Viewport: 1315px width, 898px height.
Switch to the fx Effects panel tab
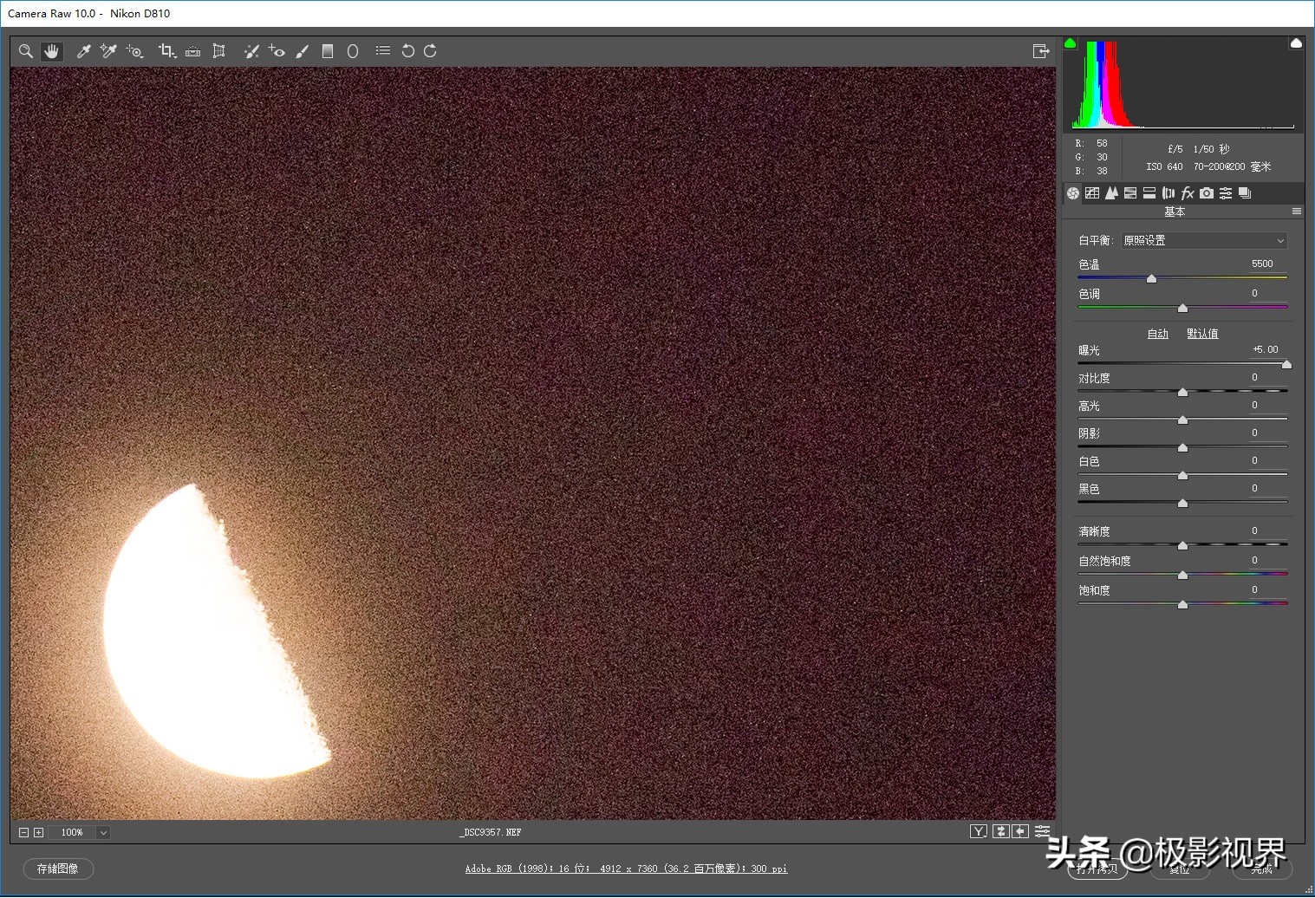pos(1188,193)
